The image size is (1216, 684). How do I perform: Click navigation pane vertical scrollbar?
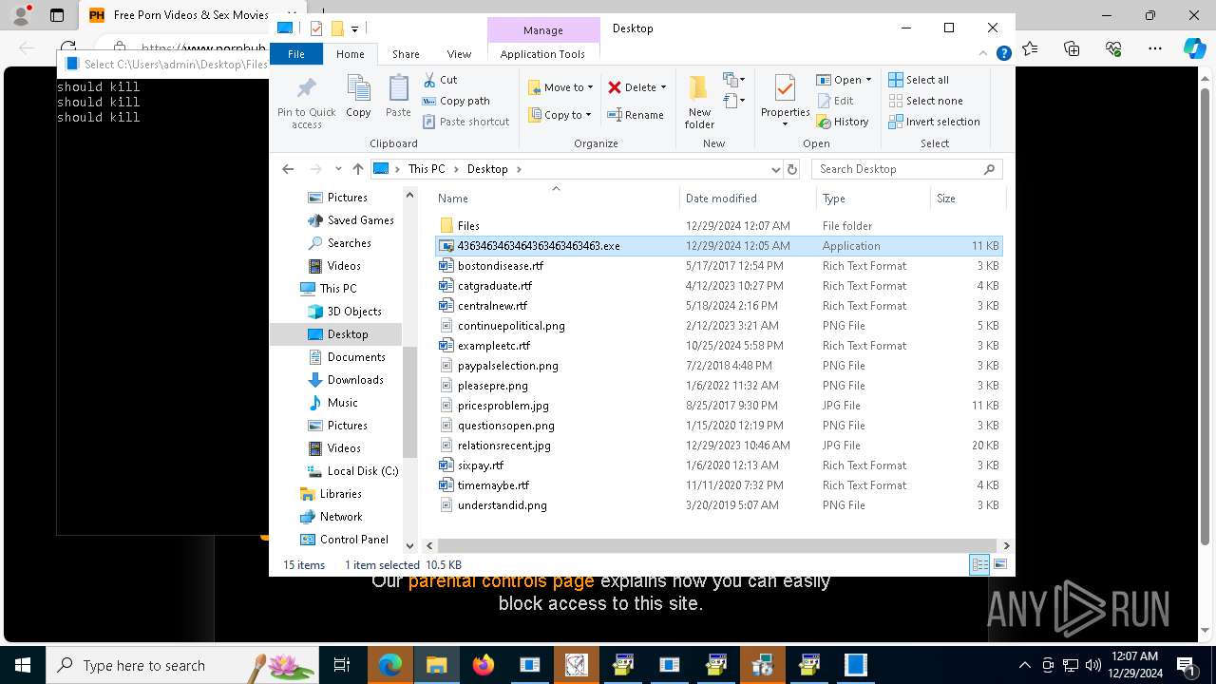[410, 402]
